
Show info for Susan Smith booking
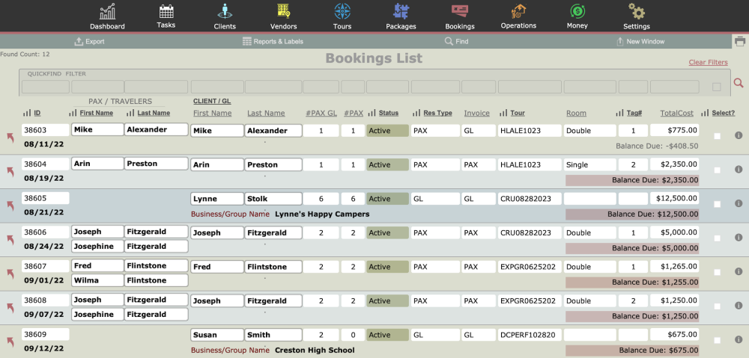[739, 340]
